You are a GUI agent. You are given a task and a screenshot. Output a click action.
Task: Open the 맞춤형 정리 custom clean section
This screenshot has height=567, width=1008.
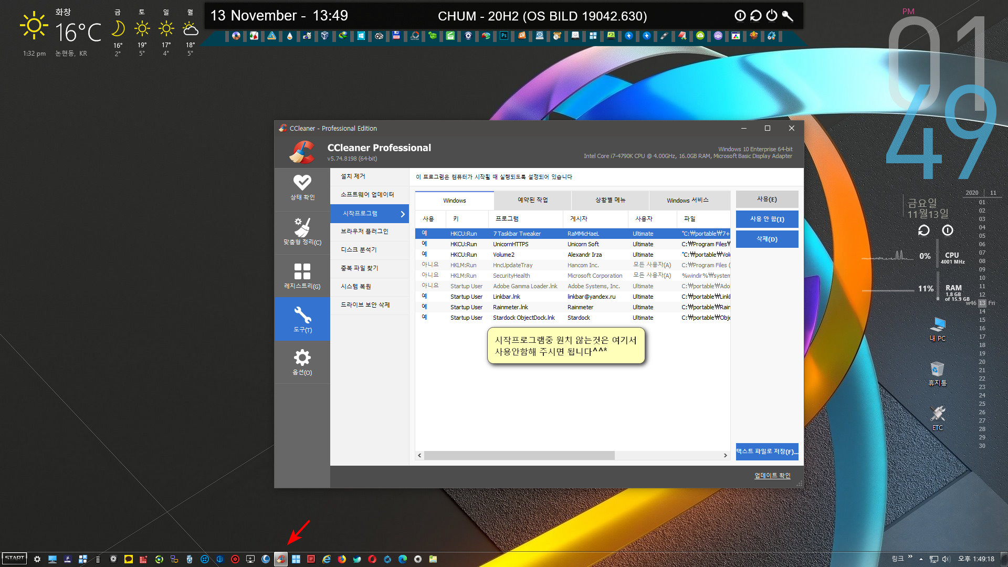[x=302, y=232]
